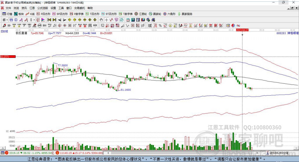This screenshot has height=162, width=299.
Task: Collapse volume panel with up triangle
Action: tap(3, 148)
